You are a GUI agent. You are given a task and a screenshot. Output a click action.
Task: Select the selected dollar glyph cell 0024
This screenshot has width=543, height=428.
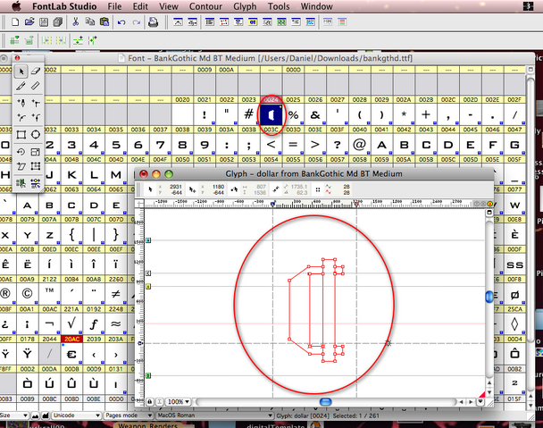tap(271, 114)
